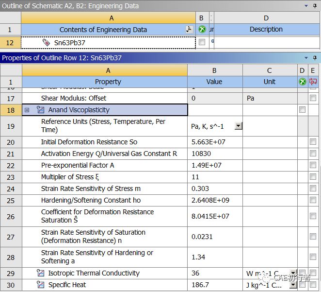Enable parameter checkbox for Initial Deformation Resistance So

click(313, 142)
